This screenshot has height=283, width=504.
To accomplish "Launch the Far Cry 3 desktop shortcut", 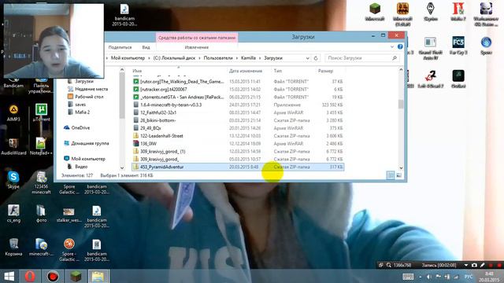I will pyautogui.click(x=458, y=46).
